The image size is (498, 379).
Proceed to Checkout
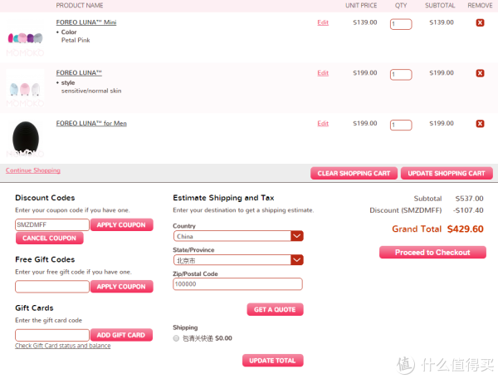432,252
